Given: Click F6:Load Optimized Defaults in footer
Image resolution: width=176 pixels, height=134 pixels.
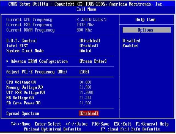Looking at the screenshot, I should tap(48, 129).
